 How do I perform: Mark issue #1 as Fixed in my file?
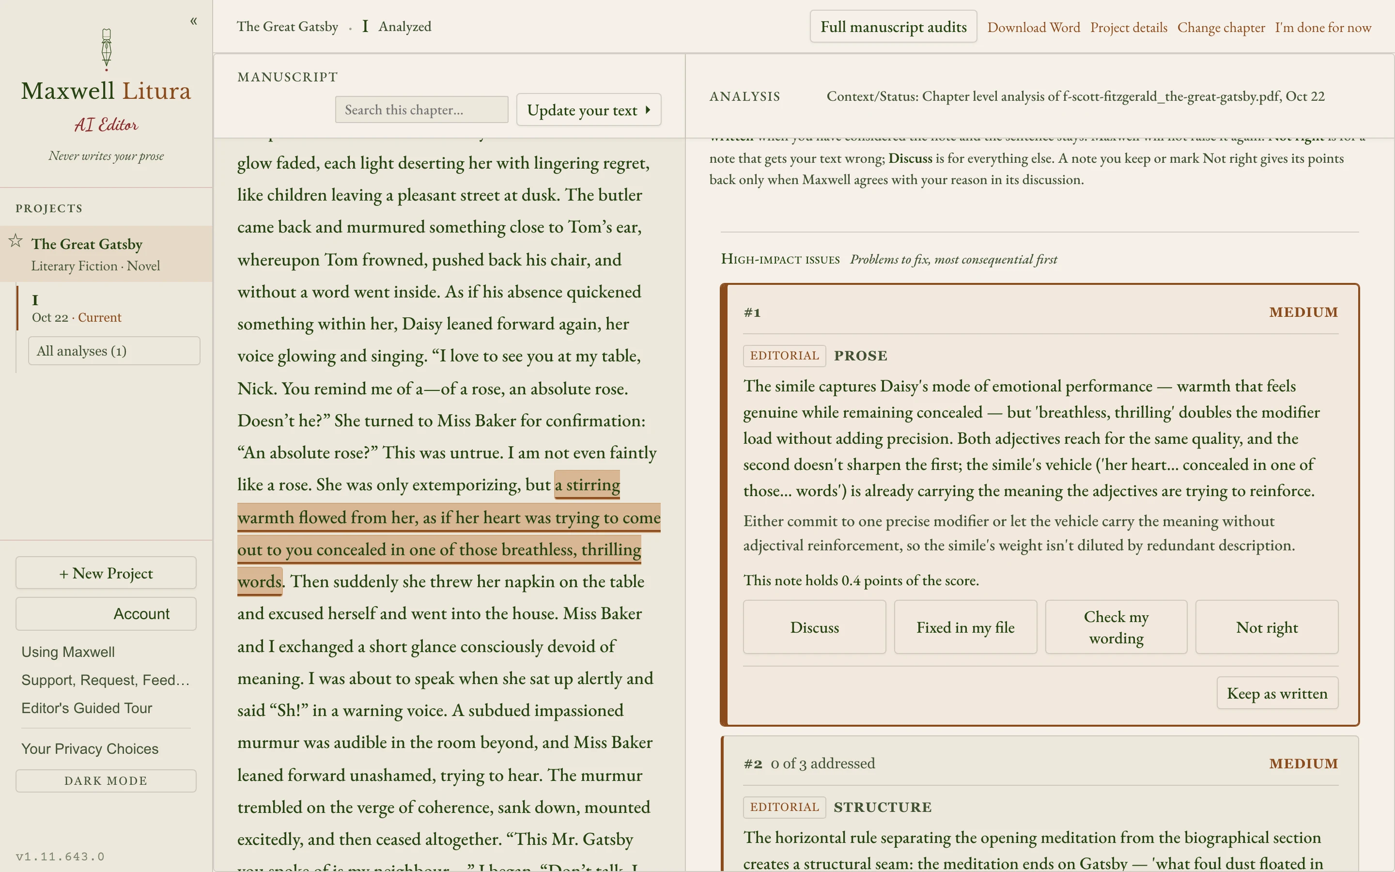pyautogui.click(x=965, y=627)
